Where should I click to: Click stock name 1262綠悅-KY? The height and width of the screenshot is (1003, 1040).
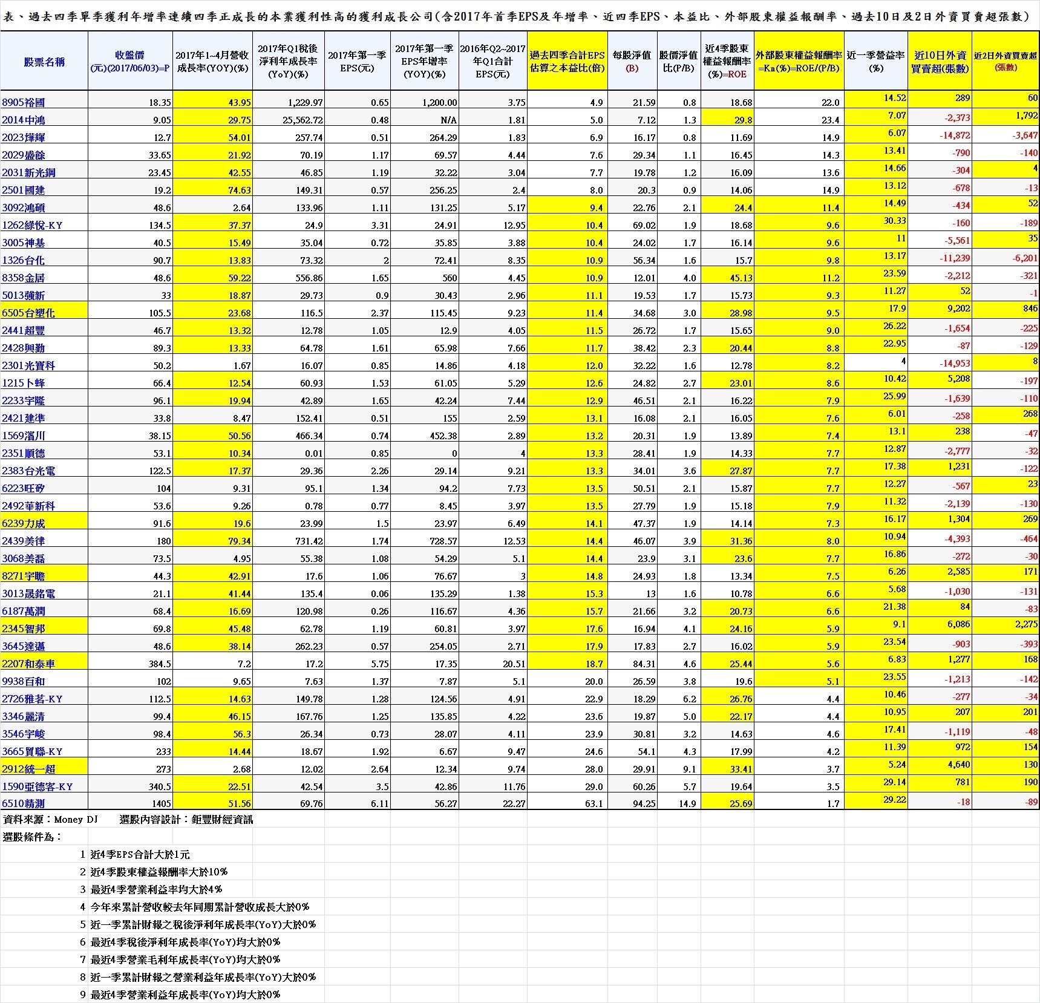32,225
